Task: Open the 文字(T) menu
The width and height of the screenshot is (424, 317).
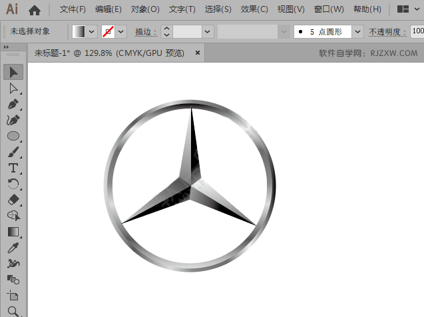Action: click(x=182, y=9)
